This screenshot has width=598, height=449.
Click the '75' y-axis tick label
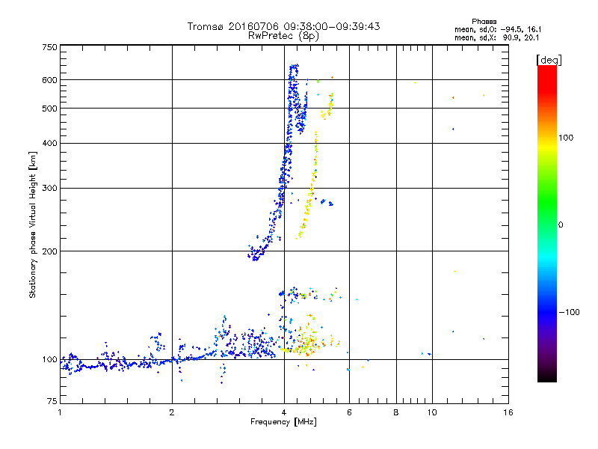(x=52, y=401)
